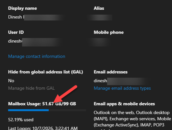Image resolution: width=172 pixels, height=130 pixels.
Task: Select the User ID heading
Action: (16, 32)
